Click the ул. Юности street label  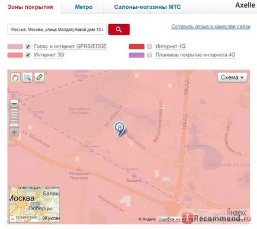(114, 116)
